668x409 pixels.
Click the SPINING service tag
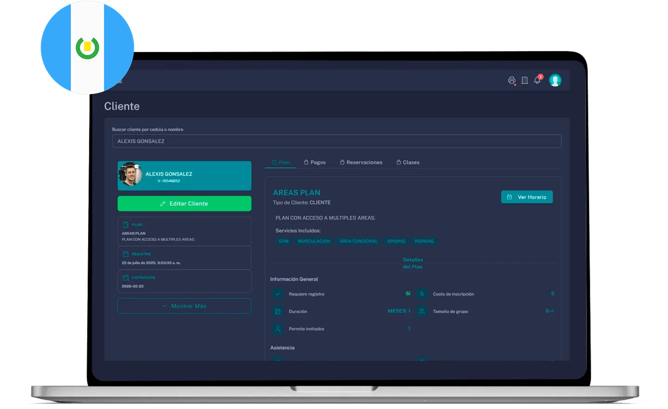[396, 241]
